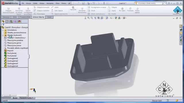Click the Section View icon
The image size is (184, 103).
point(98,18)
